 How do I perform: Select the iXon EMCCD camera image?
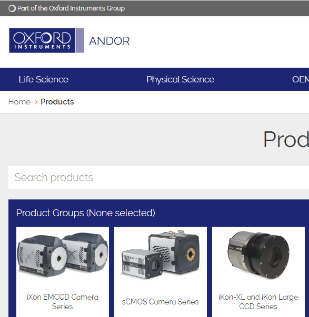click(63, 255)
